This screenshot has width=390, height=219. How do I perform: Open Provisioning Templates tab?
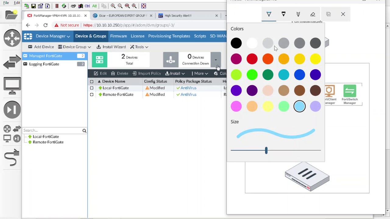click(x=169, y=36)
